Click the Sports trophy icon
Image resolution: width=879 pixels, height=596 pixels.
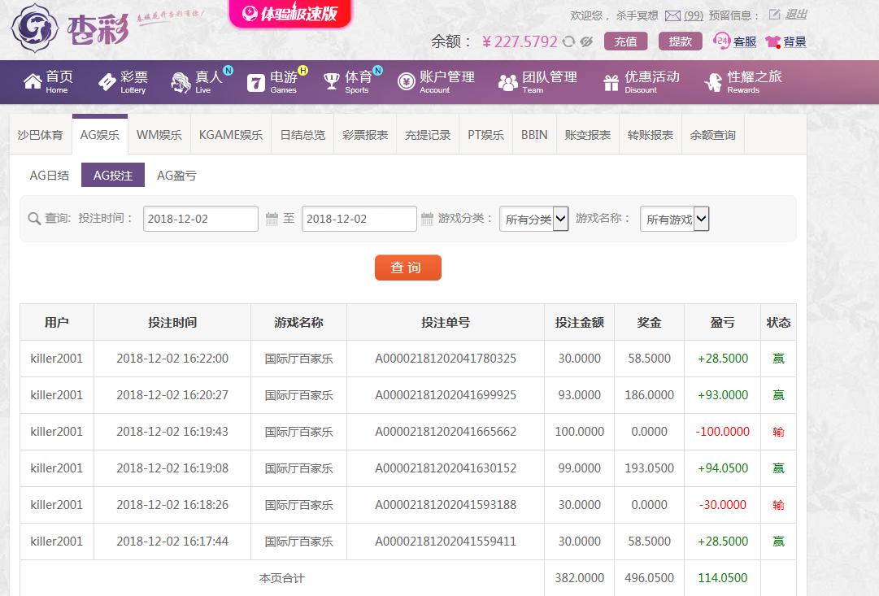[331, 82]
